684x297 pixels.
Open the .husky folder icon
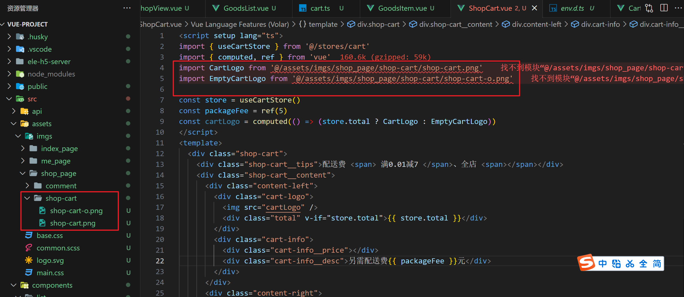point(20,37)
